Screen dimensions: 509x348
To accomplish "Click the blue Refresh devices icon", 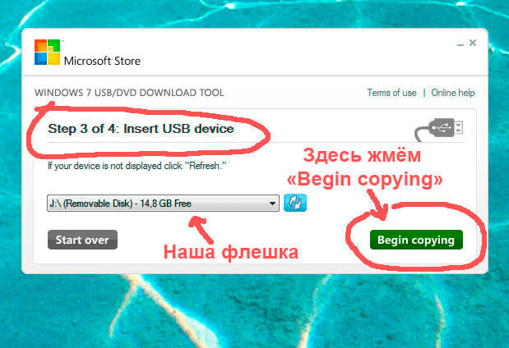I will (x=294, y=203).
